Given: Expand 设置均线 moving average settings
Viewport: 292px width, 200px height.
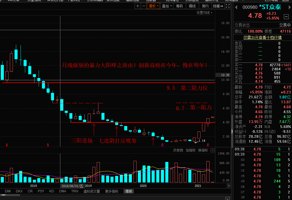Looking at the screenshot, I should [x=204, y=13].
